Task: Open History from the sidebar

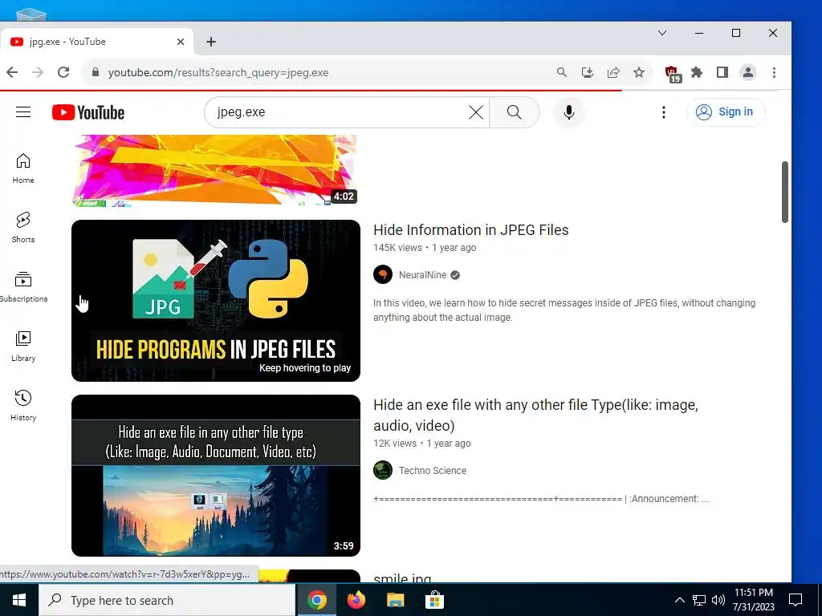Action: (x=23, y=406)
